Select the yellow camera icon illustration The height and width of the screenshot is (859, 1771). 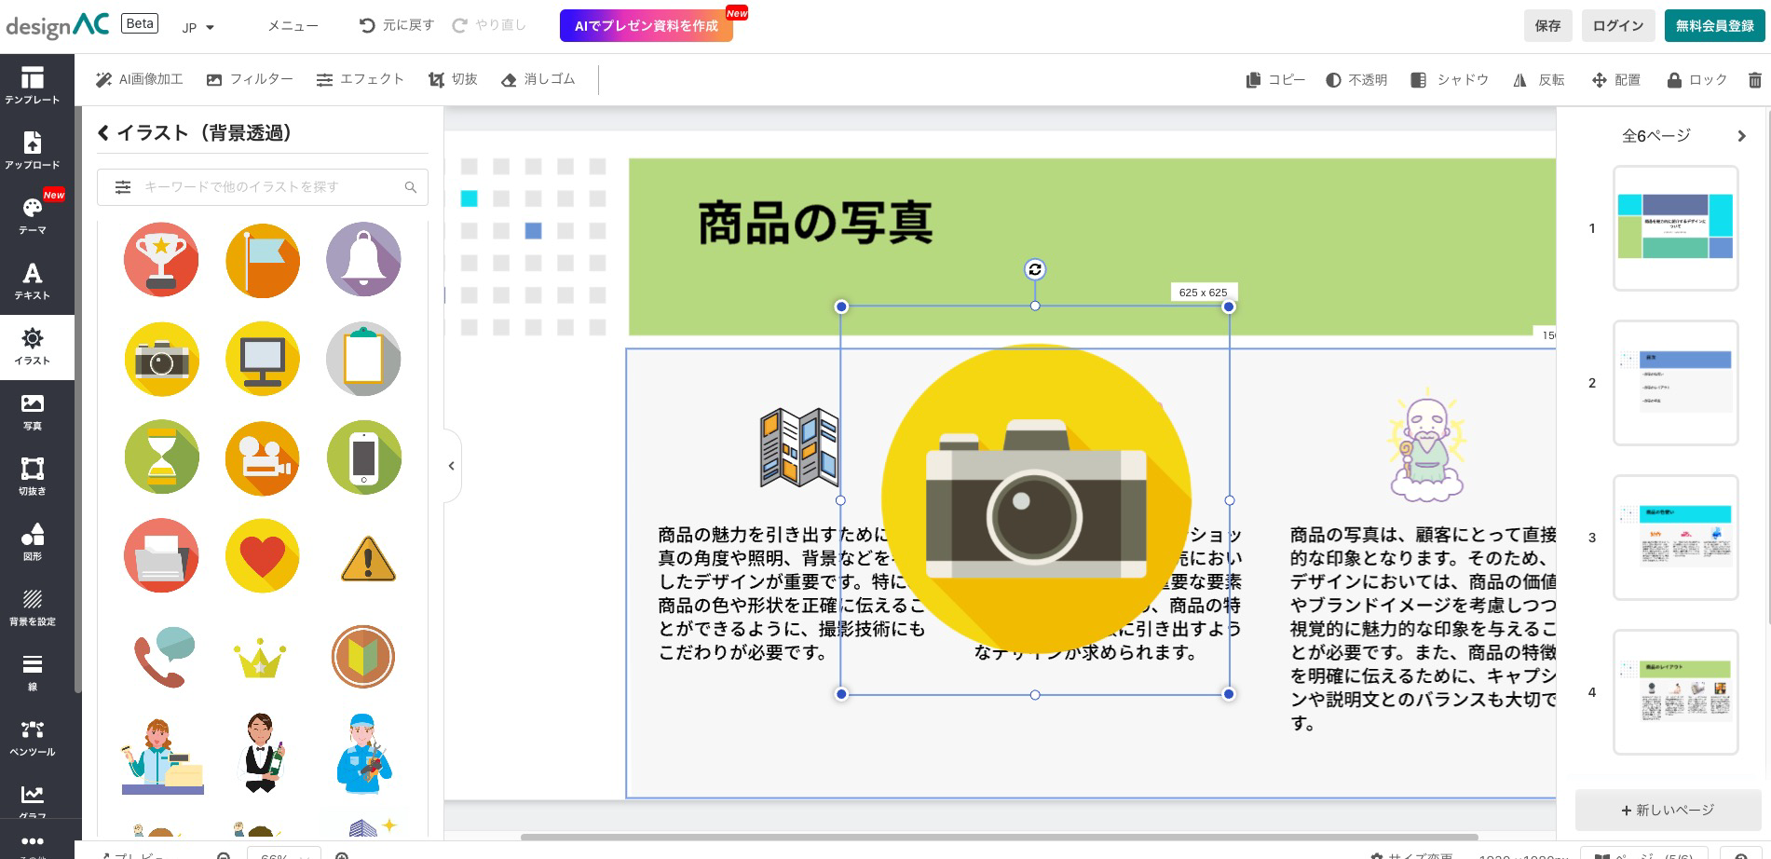(x=160, y=359)
